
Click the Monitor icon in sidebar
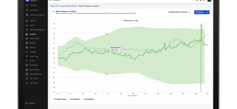coord(27,21)
